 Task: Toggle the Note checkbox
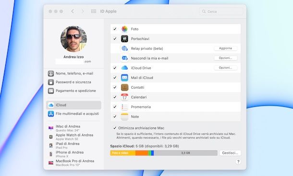(x=115, y=117)
